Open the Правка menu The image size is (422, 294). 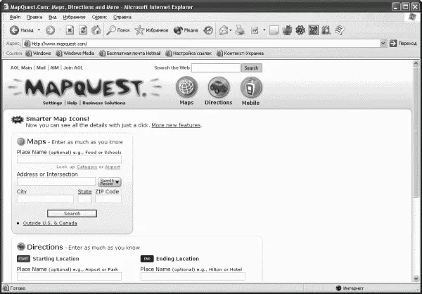click(34, 17)
